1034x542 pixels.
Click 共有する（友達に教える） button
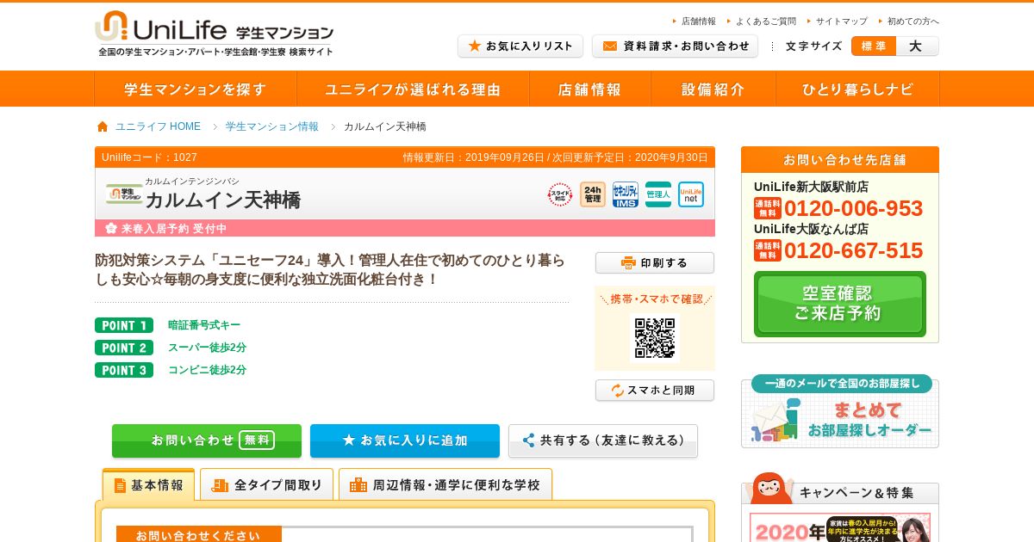603,440
